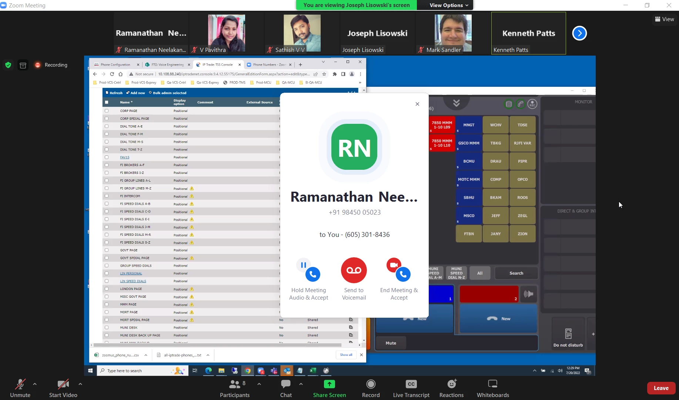Click the blue MNGT line key
679x400 pixels.
[x=469, y=125]
